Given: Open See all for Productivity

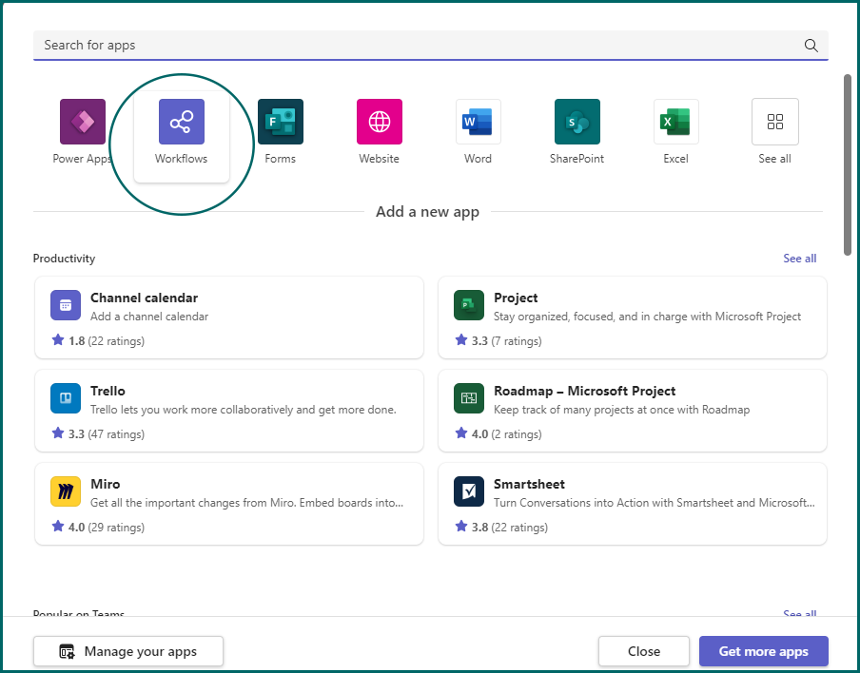Looking at the screenshot, I should tap(800, 259).
